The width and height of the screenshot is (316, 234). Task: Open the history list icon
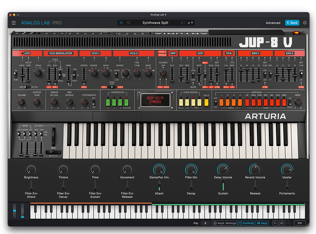coord(281,223)
